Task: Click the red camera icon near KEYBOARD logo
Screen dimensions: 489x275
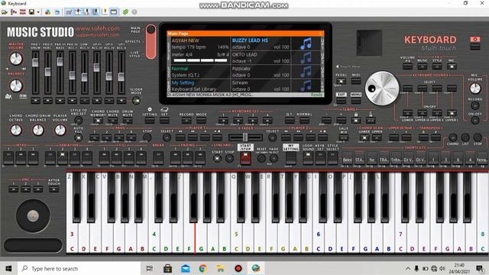Action: coord(475,39)
